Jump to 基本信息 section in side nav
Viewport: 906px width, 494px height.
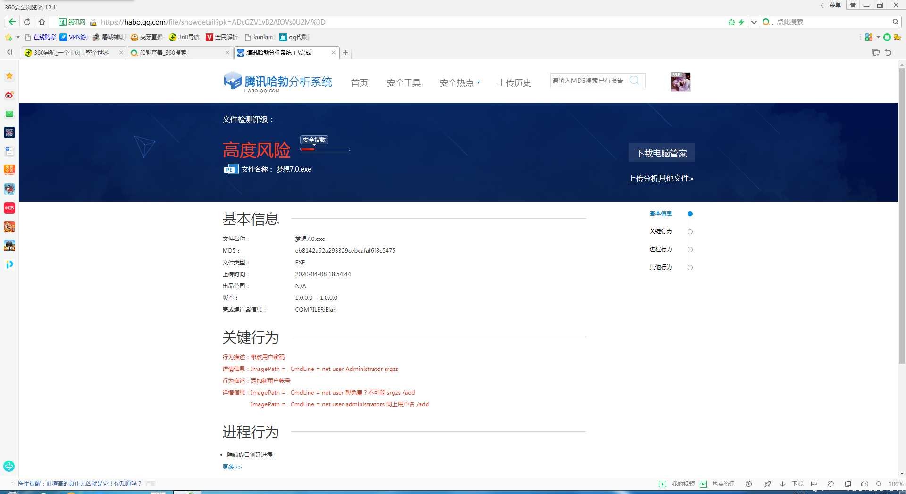pos(661,214)
